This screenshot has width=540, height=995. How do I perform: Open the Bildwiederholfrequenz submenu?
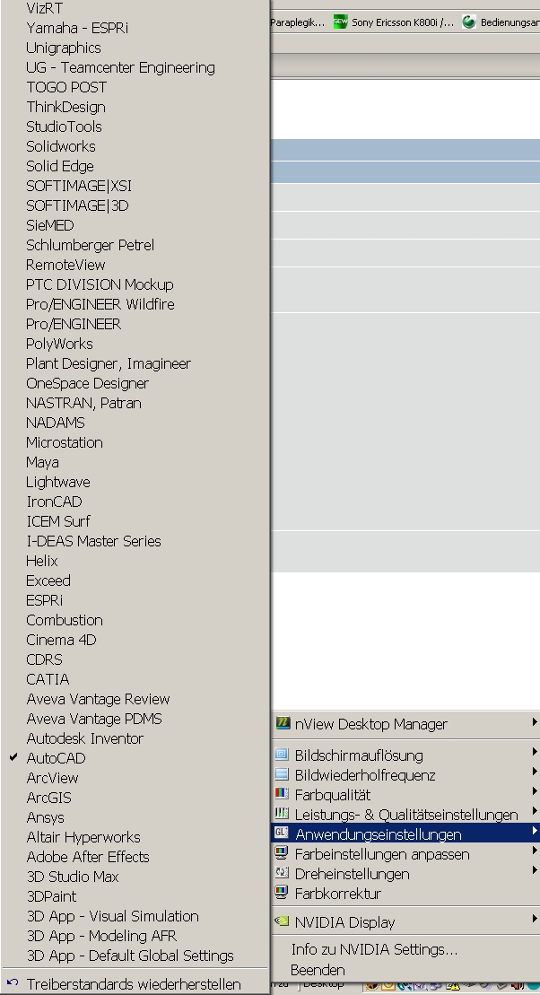[x=406, y=775]
